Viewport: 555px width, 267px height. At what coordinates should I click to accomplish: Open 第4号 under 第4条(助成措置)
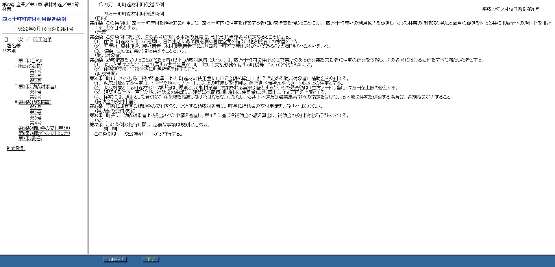click(x=36, y=123)
